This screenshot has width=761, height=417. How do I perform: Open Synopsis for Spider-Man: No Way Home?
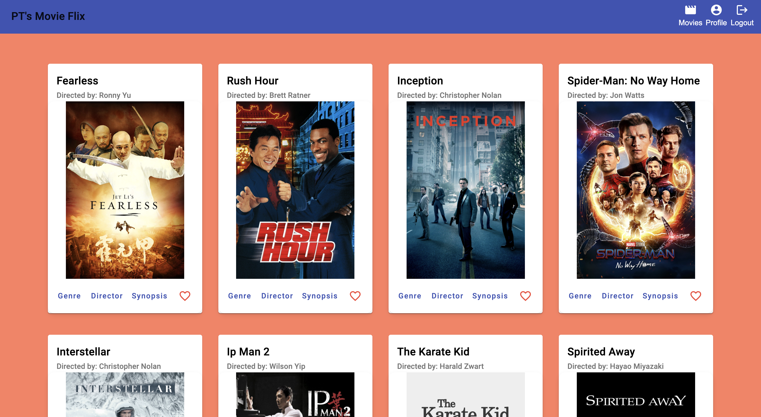(x=660, y=296)
